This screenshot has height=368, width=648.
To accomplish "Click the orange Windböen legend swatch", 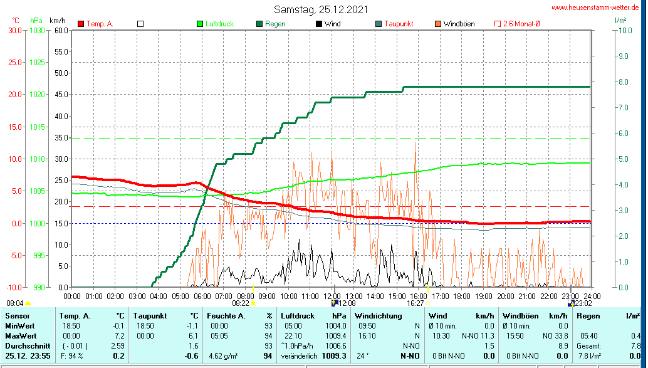I will [438, 24].
